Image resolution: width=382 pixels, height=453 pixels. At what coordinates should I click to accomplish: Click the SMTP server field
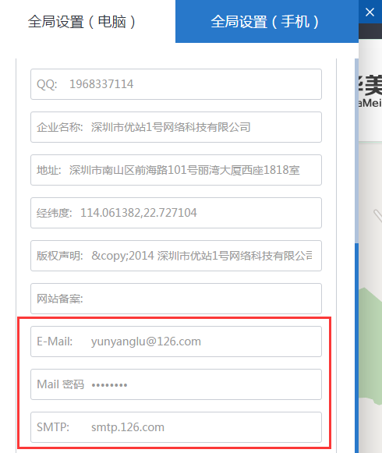176,427
